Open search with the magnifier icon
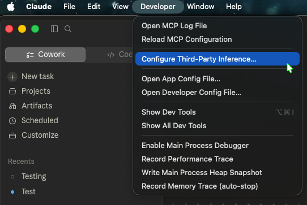 coord(68,29)
